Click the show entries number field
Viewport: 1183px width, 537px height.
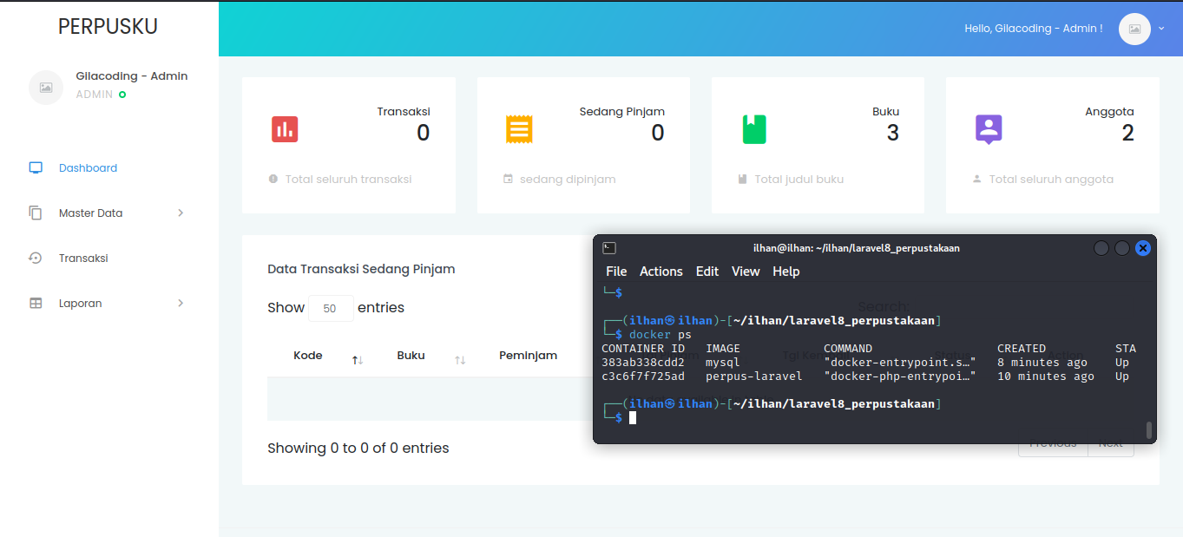click(x=331, y=308)
